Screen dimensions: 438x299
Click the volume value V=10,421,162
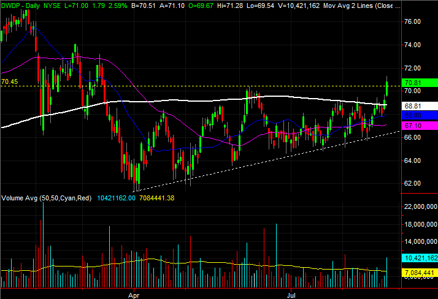(299, 6)
